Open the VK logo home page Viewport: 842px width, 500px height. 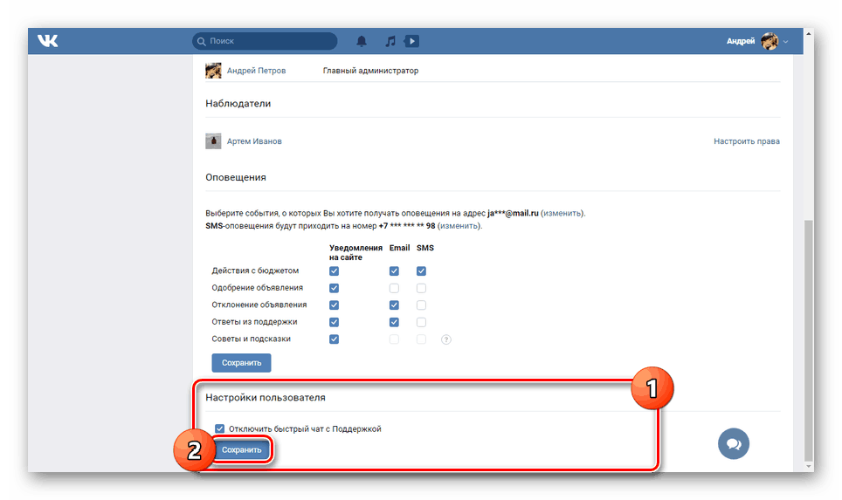[x=48, y=41]
